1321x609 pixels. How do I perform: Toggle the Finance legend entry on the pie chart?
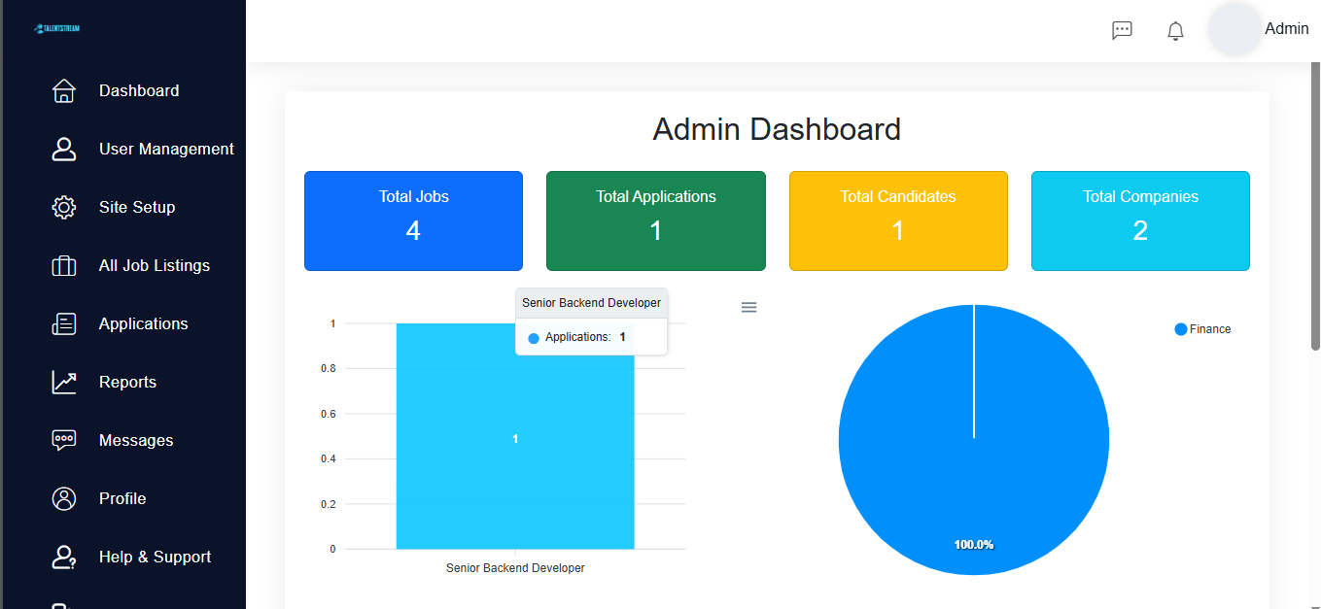(x=1202, y=328)
